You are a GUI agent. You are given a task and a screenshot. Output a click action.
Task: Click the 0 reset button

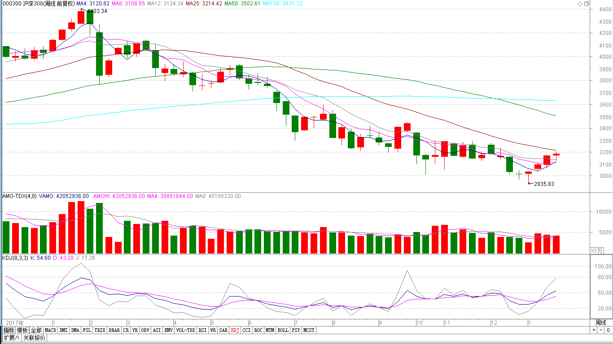pos(608,330)
